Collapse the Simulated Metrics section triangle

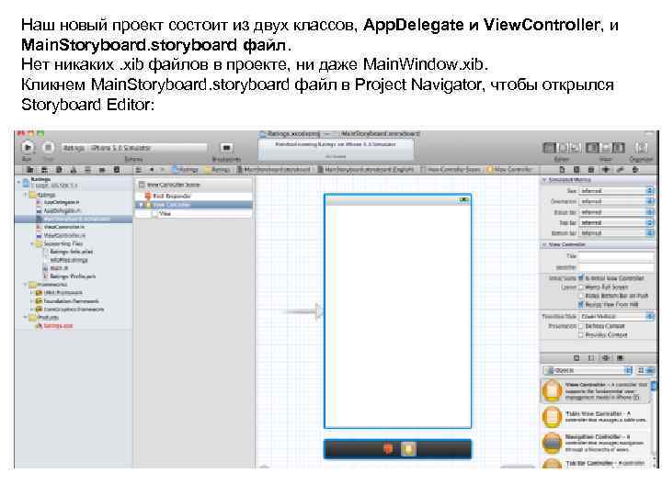pyautogui.click(x=544, y=180)
